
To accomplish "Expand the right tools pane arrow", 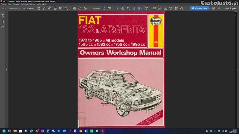I will click(238, 70).
